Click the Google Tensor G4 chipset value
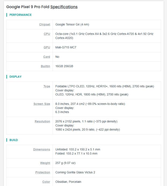Image resolution: width=167 pixels, height=186 pixels. (x=72, y=25)
